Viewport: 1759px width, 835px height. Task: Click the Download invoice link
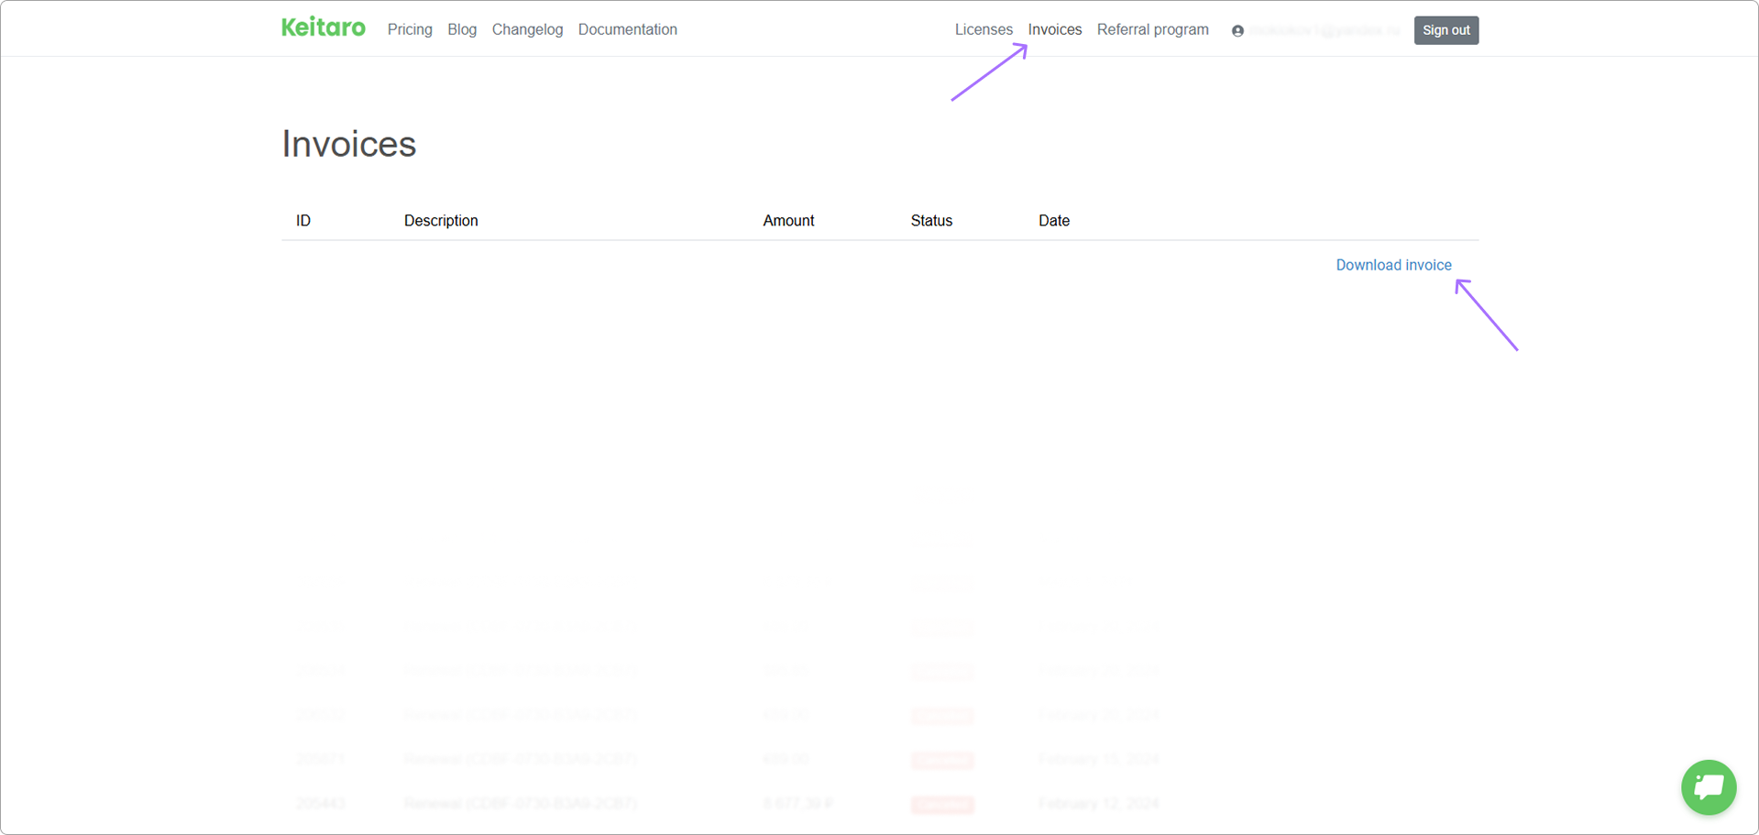click(1393, 265)
